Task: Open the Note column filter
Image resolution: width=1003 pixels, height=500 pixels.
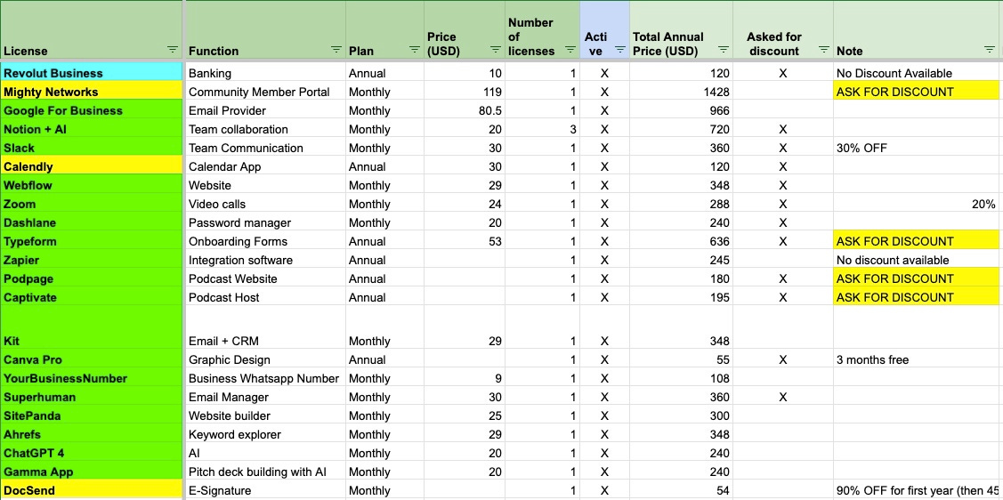Action: point(990,50)
